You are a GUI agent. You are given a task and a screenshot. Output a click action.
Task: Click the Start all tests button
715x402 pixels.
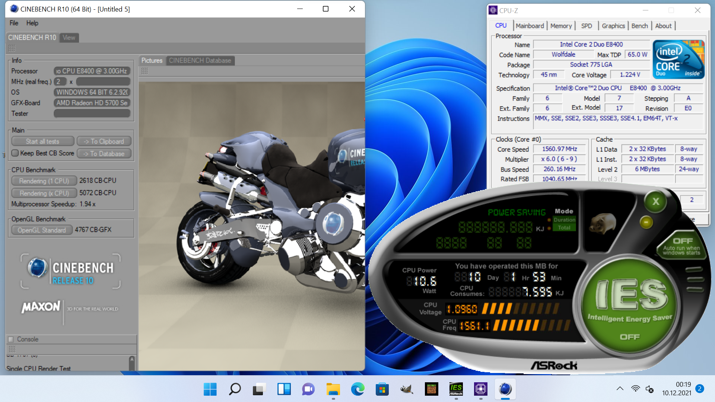click(42, 141)
